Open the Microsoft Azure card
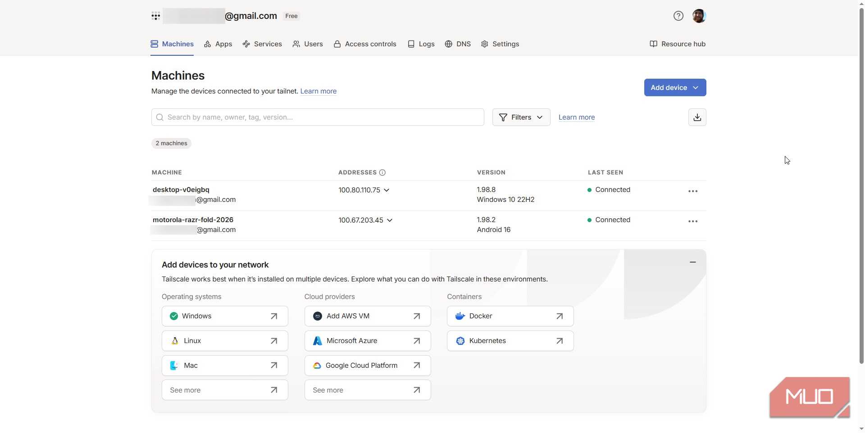 pos(368,341)
